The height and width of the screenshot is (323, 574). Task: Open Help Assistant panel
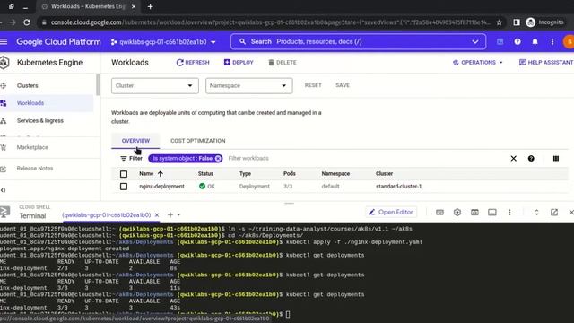click(x=546, y=63)
